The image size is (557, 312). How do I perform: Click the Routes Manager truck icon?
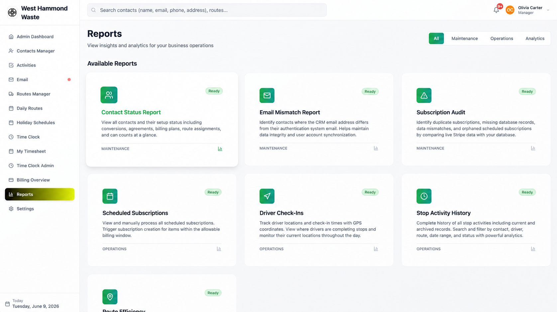click(11, 94)
